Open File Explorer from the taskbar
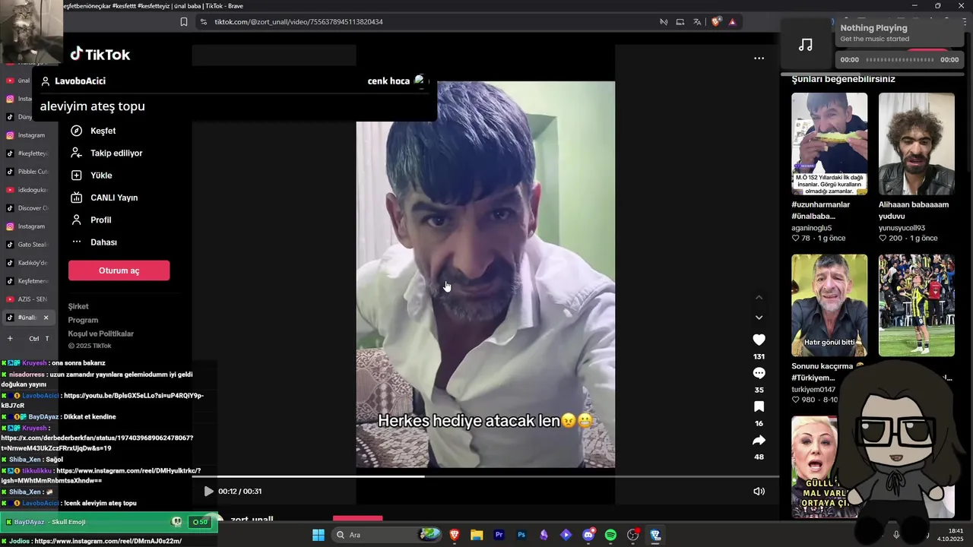 (477, 535)
